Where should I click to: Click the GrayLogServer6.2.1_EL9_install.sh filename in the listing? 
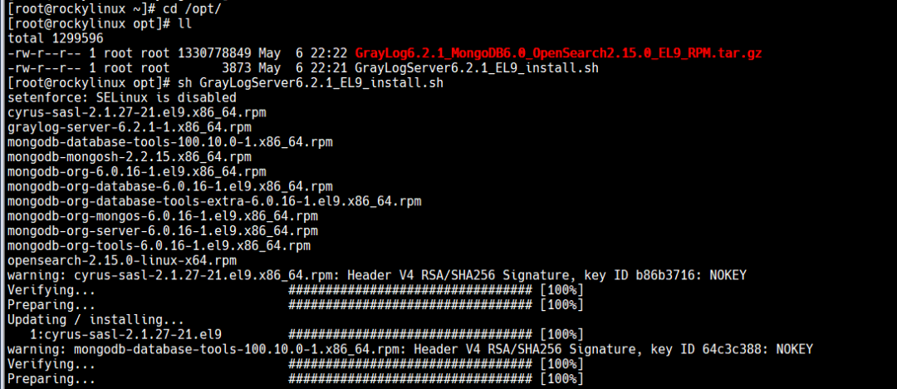477,69
